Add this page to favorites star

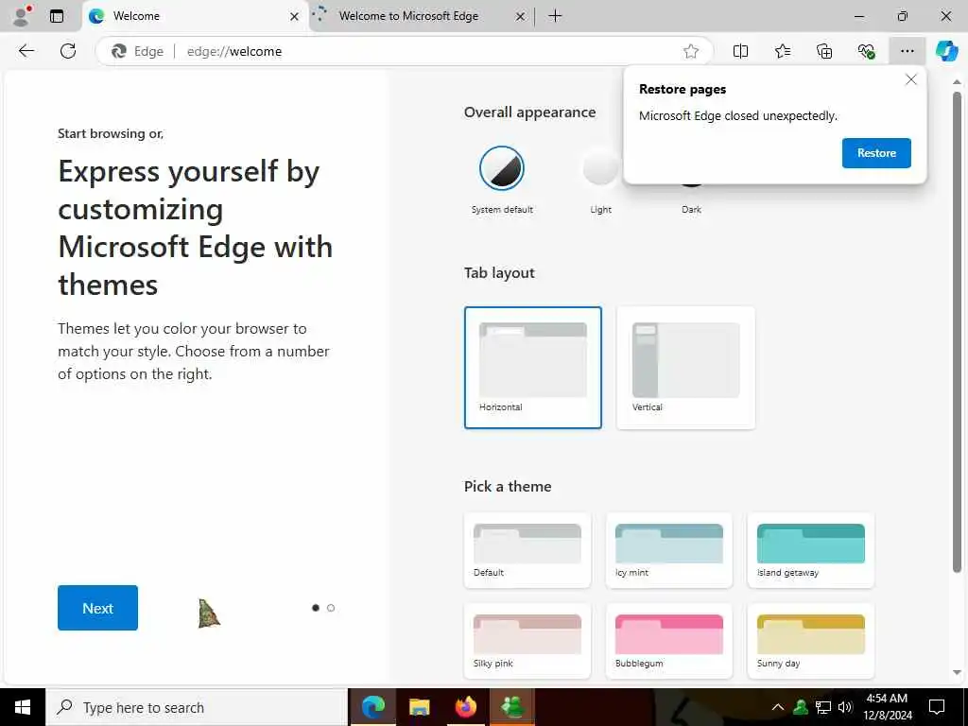coord(691,51)
